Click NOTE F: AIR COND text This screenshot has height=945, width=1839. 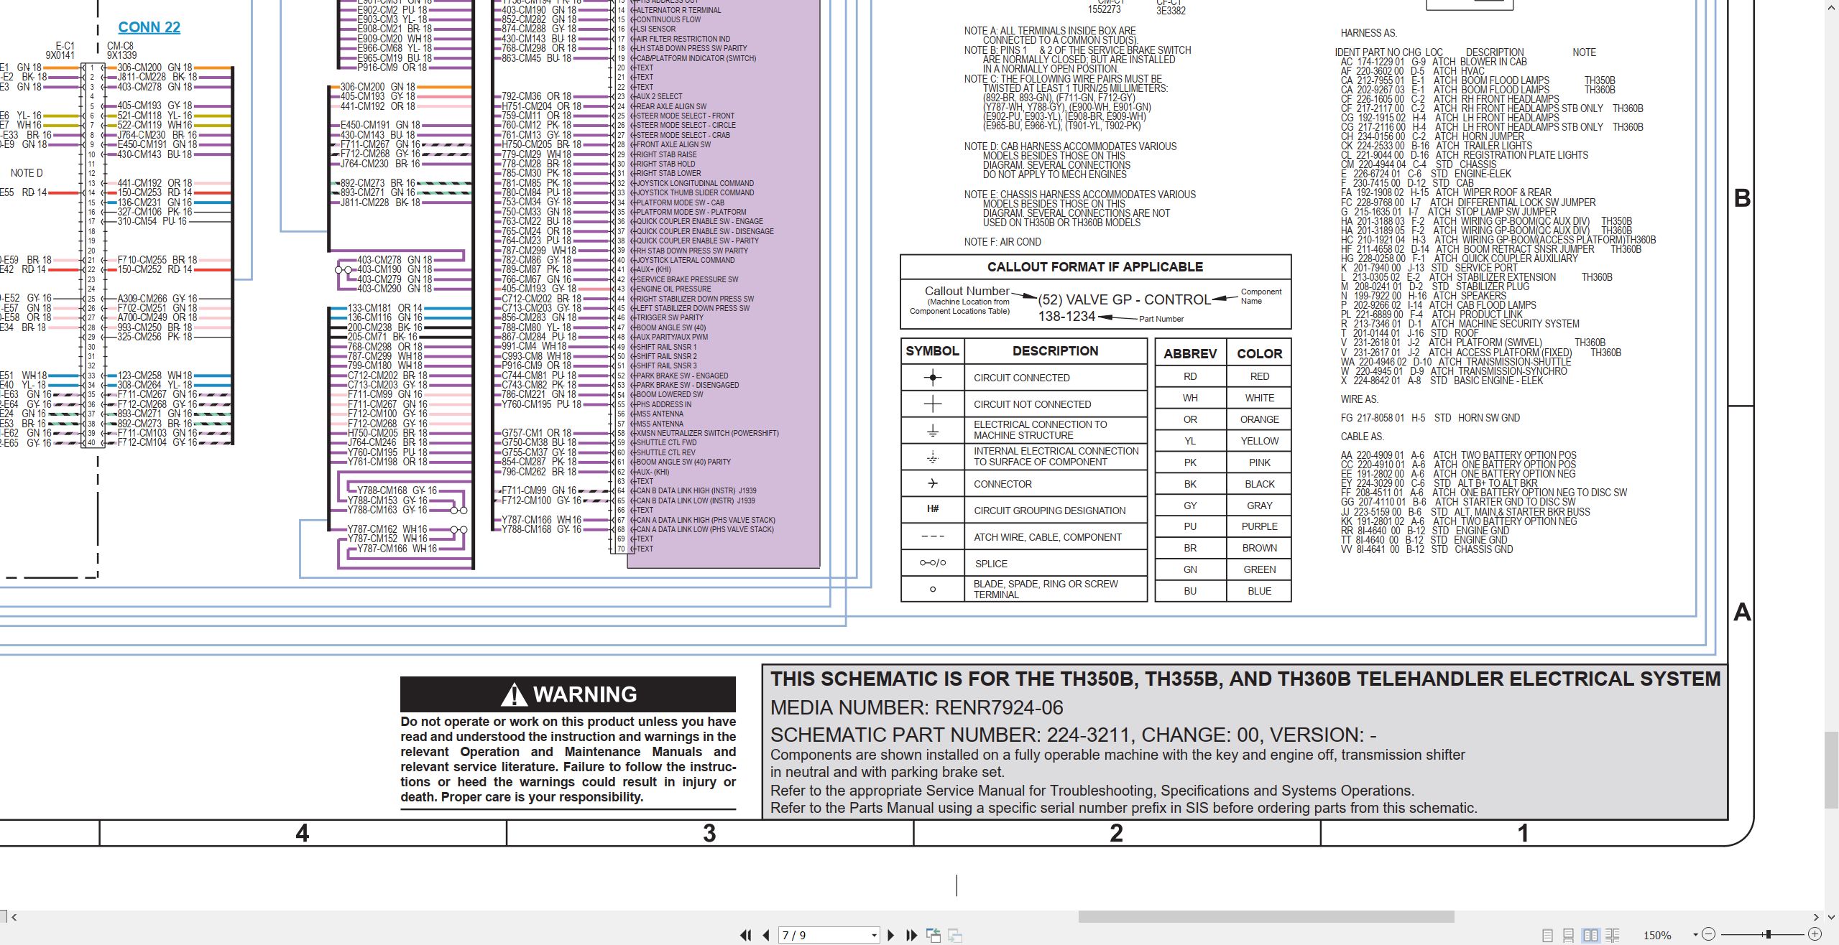pyautogui.click(x=1003, y=242)
